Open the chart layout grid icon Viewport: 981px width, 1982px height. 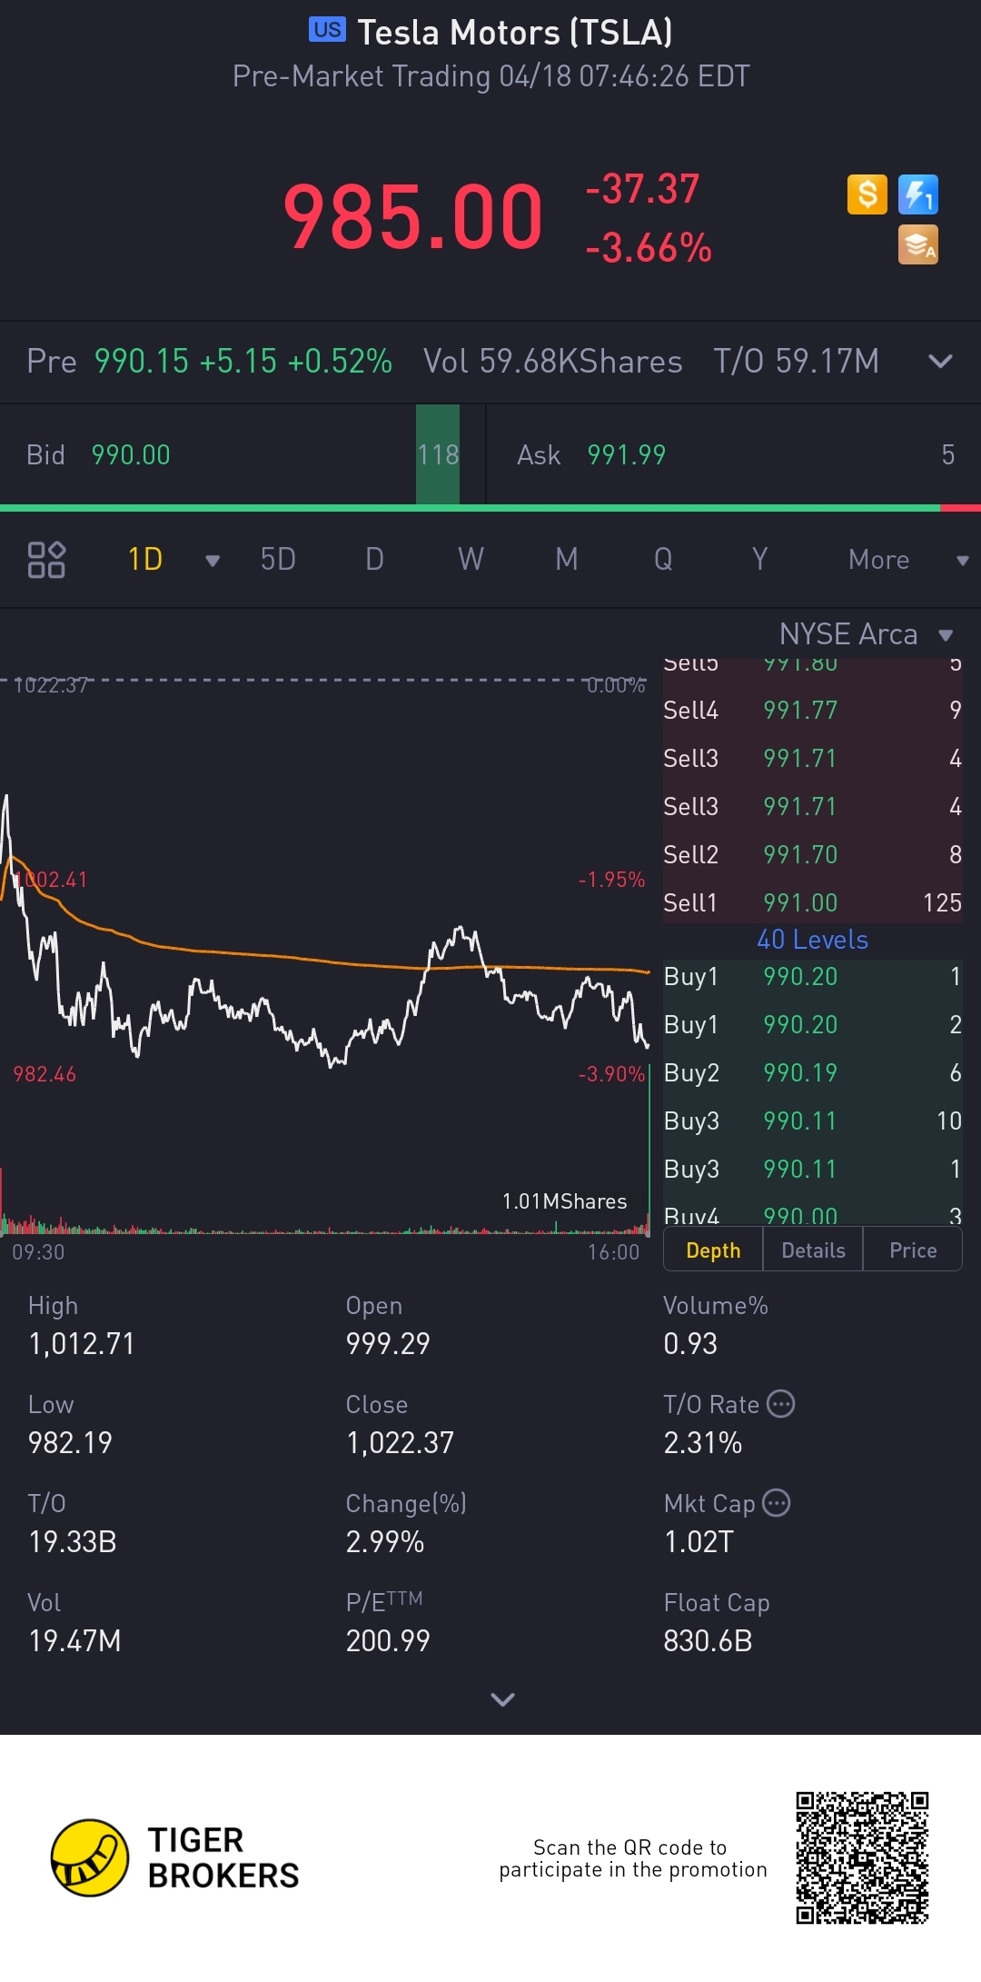[46, 560]
